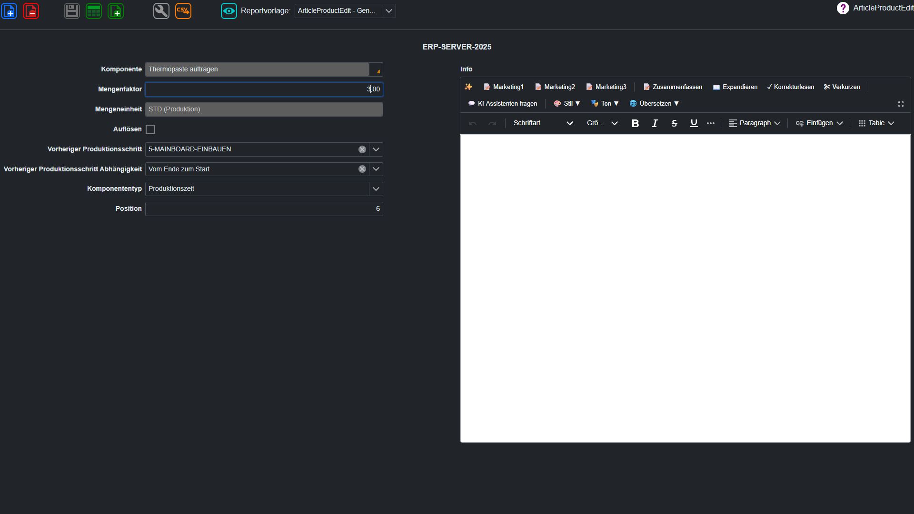914x514 pixels.
Task: Toggle strikethrough formatting in editor
Action: pos(674,123)
